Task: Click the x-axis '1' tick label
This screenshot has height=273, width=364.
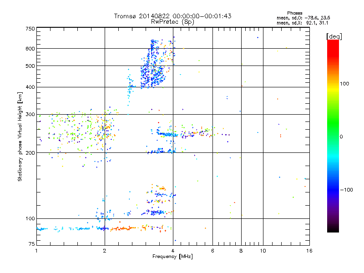Action: [x=36, y=251]
